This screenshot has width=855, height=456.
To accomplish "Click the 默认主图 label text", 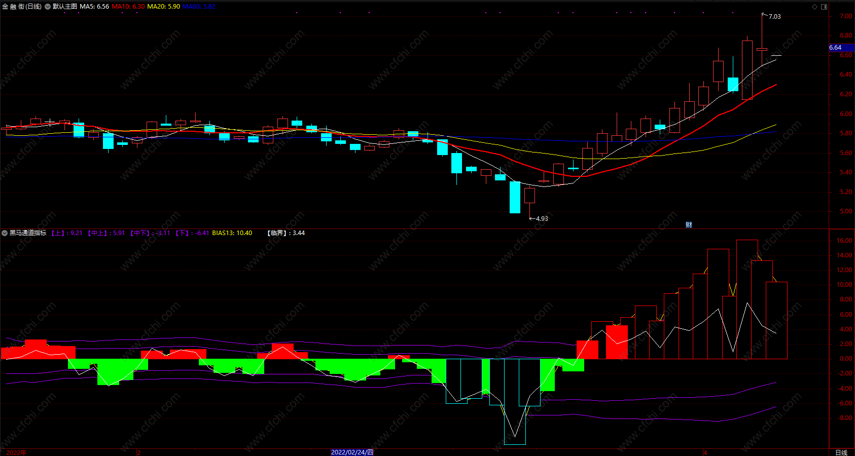I will [x=65, y=7].
